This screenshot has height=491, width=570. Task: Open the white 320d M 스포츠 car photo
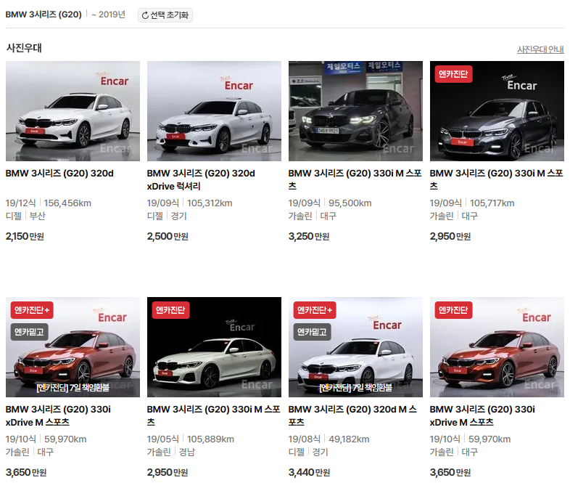(x=355, y=347)
